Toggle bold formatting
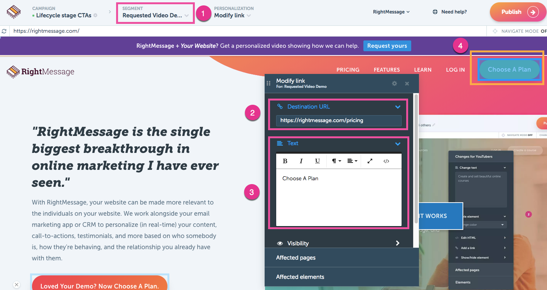547x290 pixels. pyautogui.click(x=285, y=161)
